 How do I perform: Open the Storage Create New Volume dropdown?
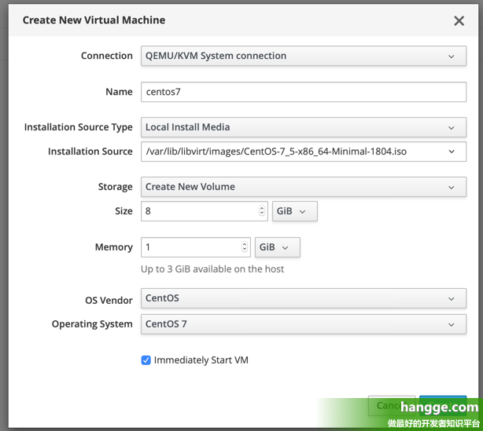304,187
